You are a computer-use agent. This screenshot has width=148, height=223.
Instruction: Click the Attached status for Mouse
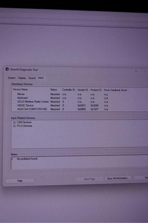click(55, 94)
